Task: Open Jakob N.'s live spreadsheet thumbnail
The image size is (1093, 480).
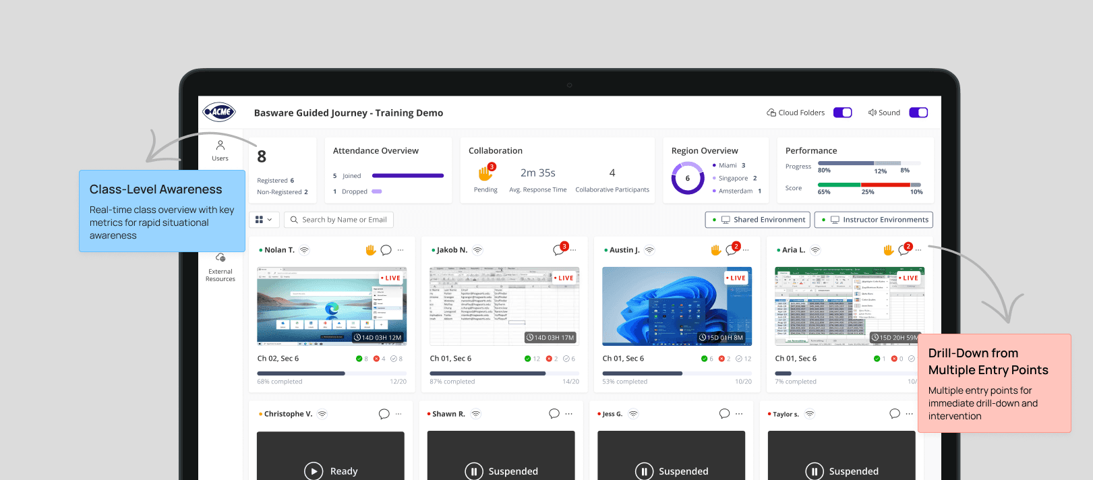Action: click(x=504, y=306)
